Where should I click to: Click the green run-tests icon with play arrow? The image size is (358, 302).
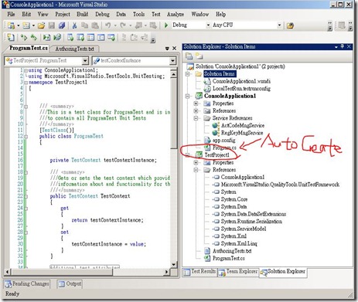pyautogui.click(x=46, y=38)
